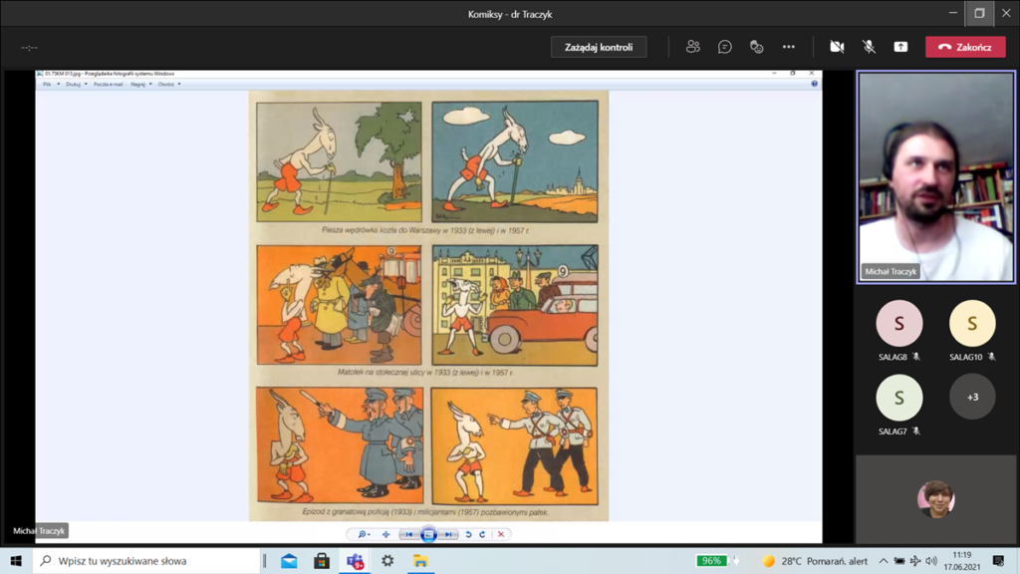Click the fit-to-window actual size icon
The width and height of the screenshot is (1020, 574).
[385, 534]
